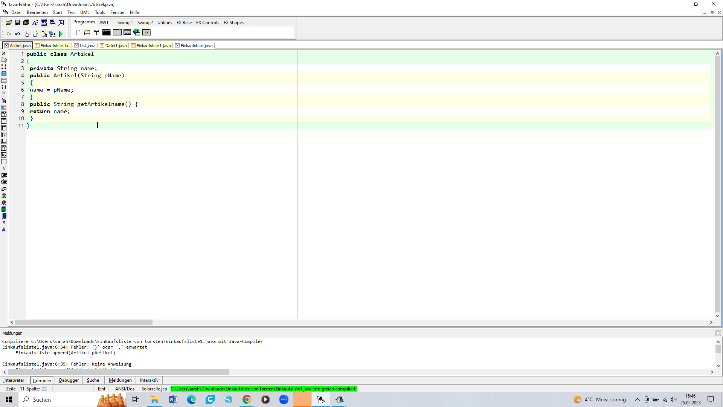Open the Einkaufsliste1.java file tab

point(153,46)
